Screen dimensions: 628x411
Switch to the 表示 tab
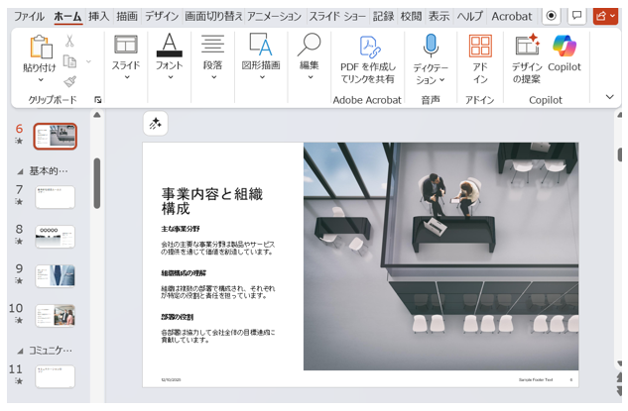tap(439, 17)
